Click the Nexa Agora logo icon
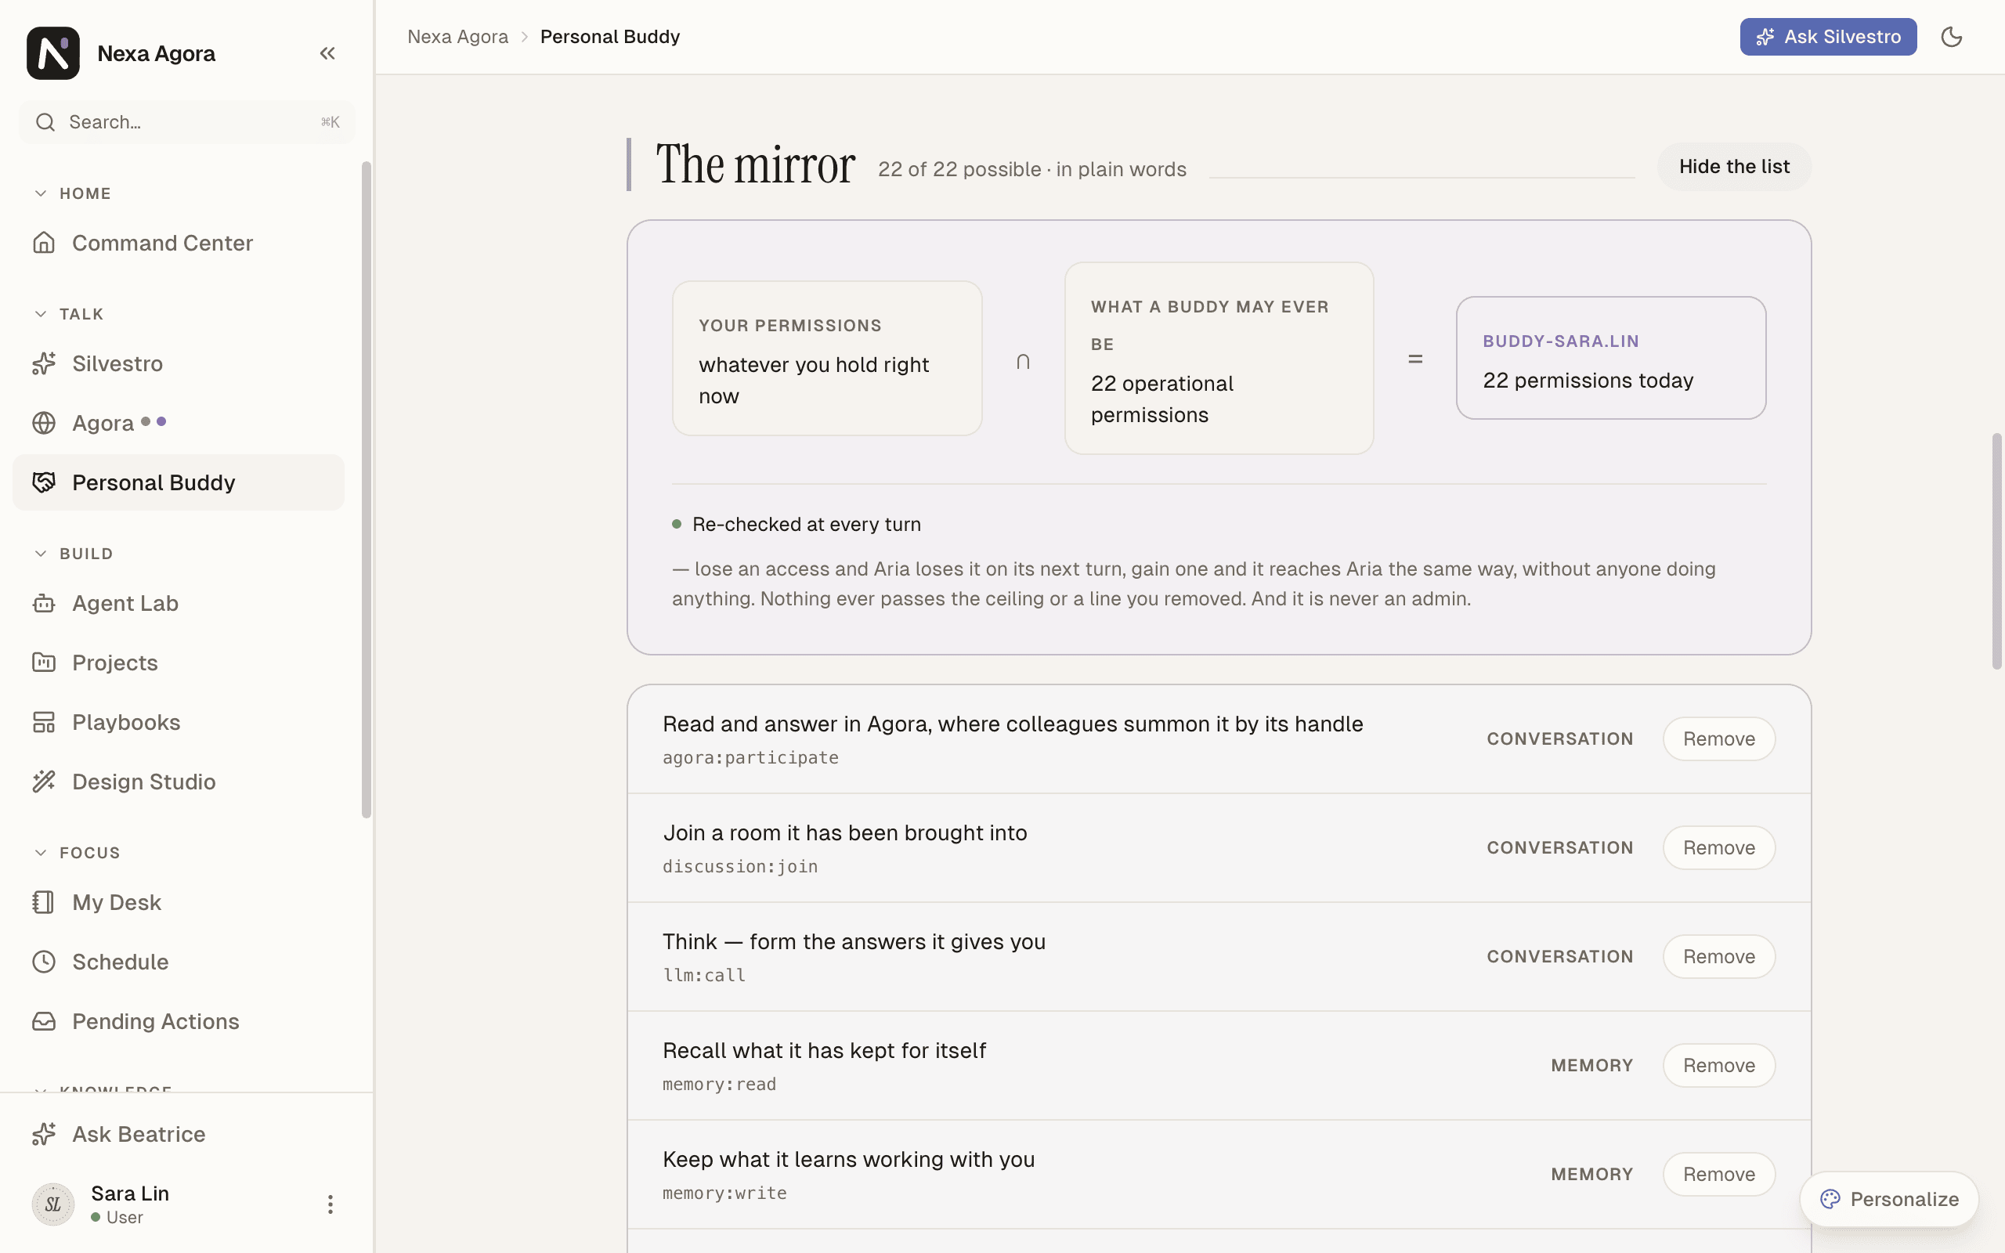The image size is (2005, 1253). tap(53, 53)
